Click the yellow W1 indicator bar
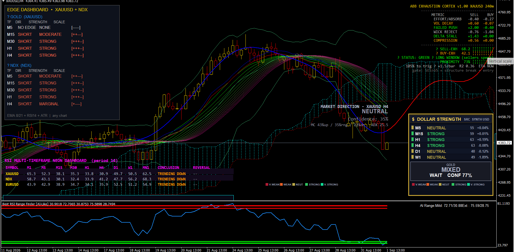 click(413, 157)
